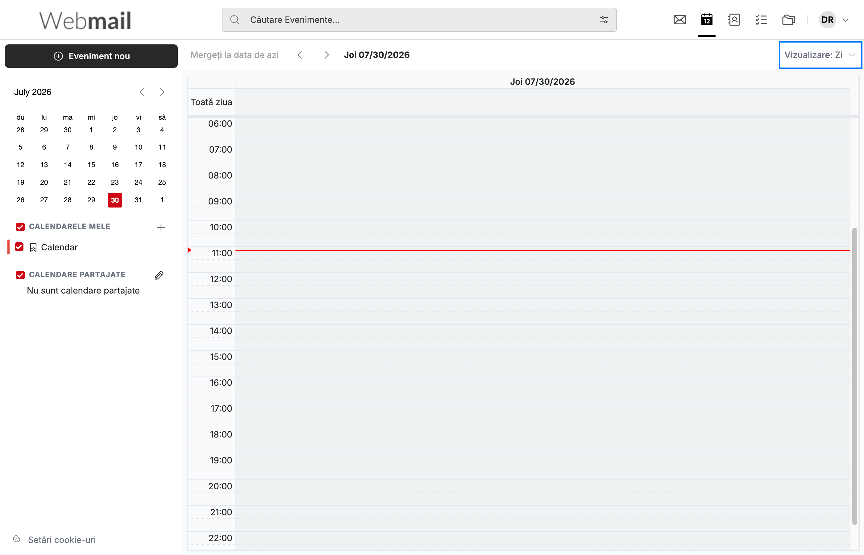Select July 23 in mini calendar
The height and width of the screenshot is (555, 864).
115,182
